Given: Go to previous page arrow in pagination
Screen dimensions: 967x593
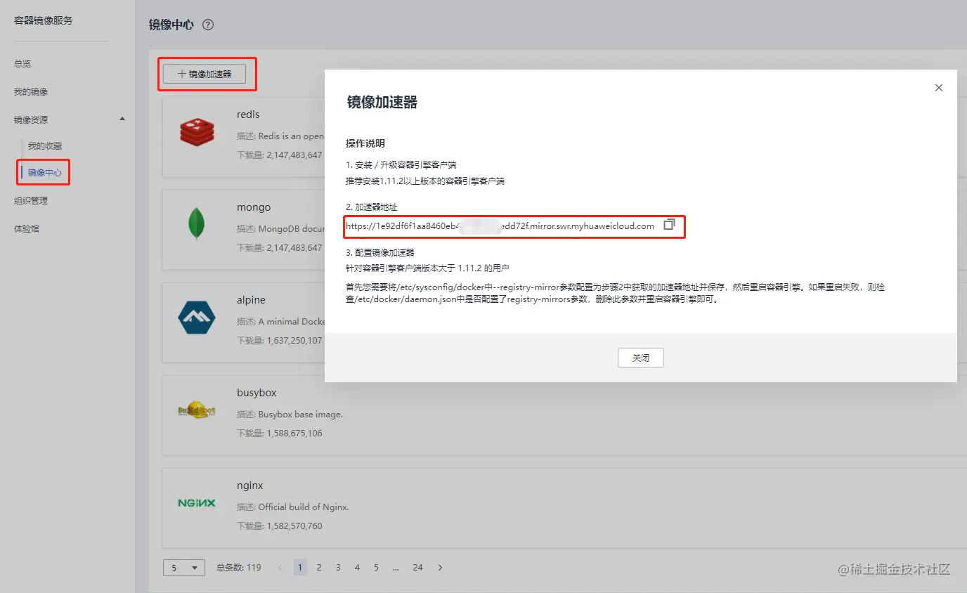Looking at the screenshot, I should 280,567.
